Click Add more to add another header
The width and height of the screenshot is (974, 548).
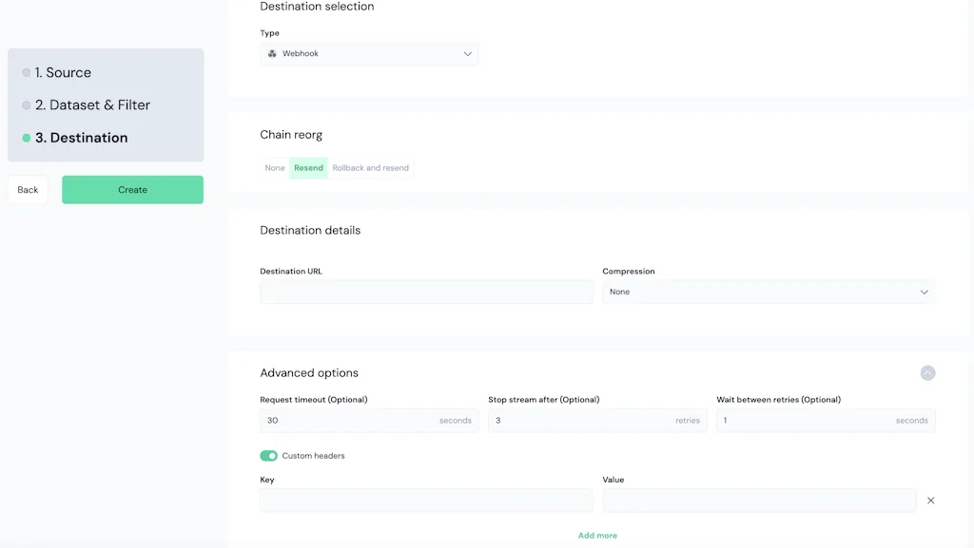pyautogui.click(x=597, y=535)
